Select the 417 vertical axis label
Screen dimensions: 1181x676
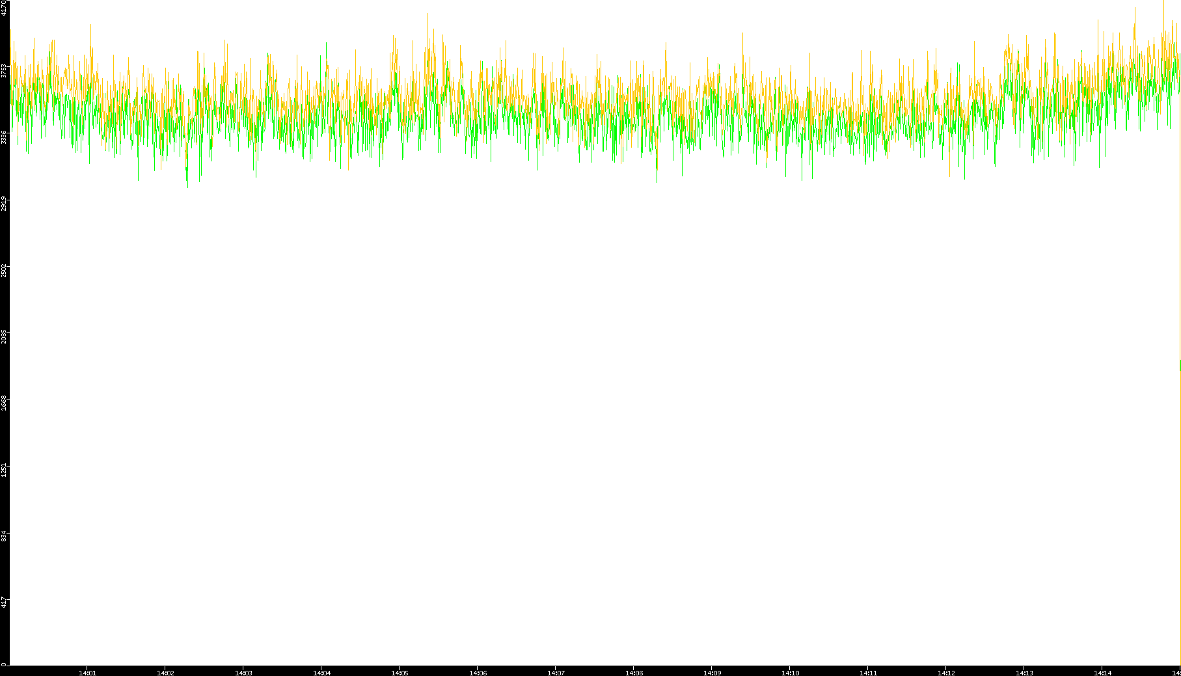point(4,602)
